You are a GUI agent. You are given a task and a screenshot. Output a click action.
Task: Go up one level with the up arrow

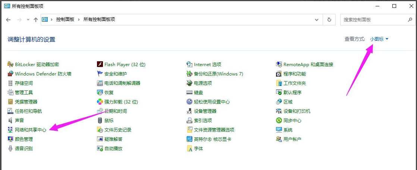36,19
